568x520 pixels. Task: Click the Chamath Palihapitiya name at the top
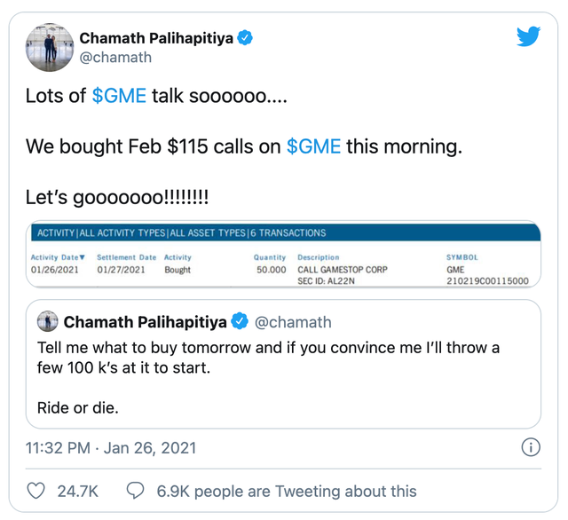pyautogui.click(x=155, y=37)
